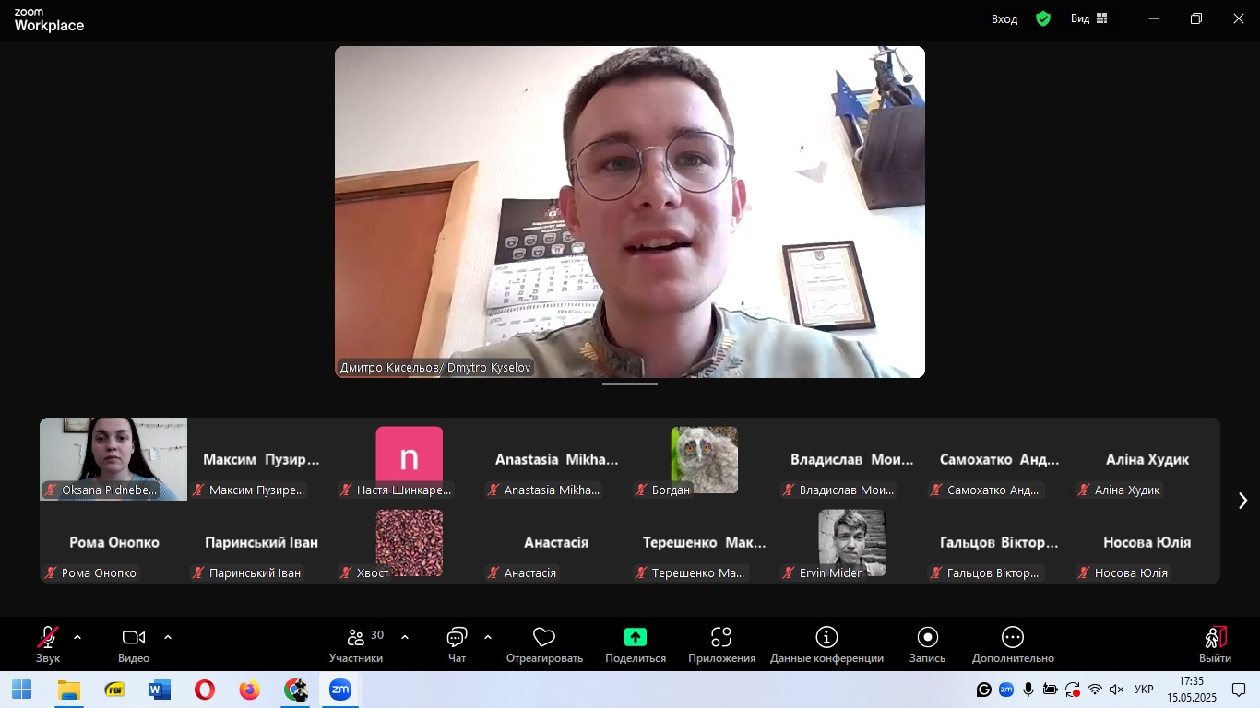Viewport: 1260px width, 708px height.
Task: Toggle the microphone mute button
Action: pos(47,638)
